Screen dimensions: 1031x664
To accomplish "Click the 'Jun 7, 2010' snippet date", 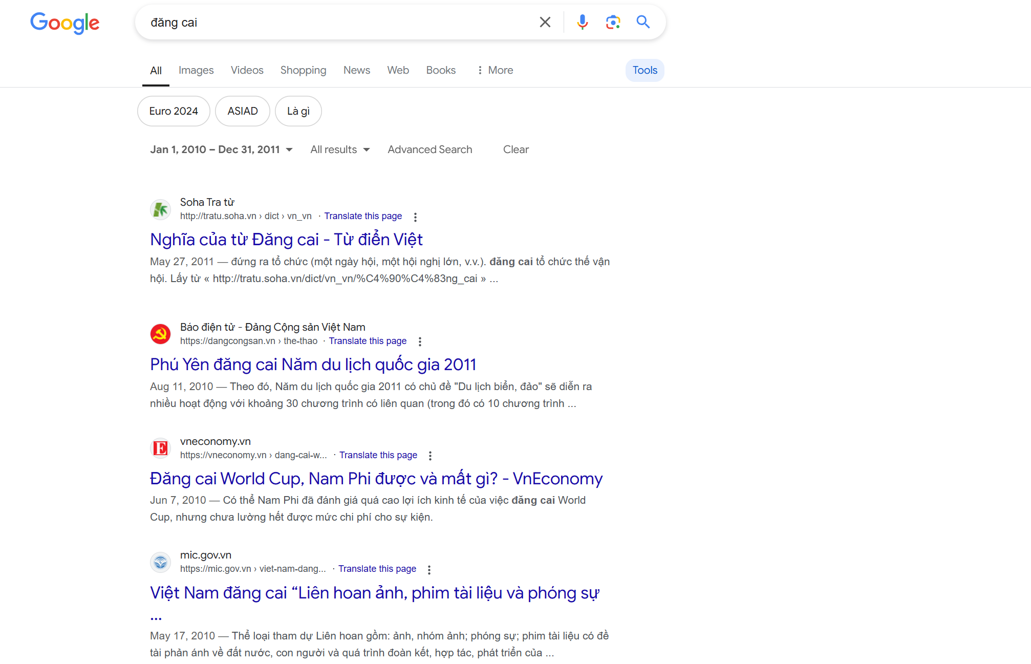I will [x=178, y=500].
